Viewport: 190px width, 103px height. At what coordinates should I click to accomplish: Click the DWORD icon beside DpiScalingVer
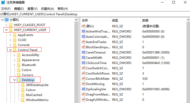coord(83,89)
